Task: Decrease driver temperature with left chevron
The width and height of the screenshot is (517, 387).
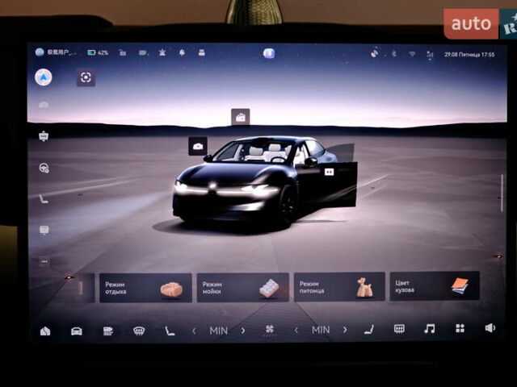Action: pyautogui.click(x=194, y=331)
